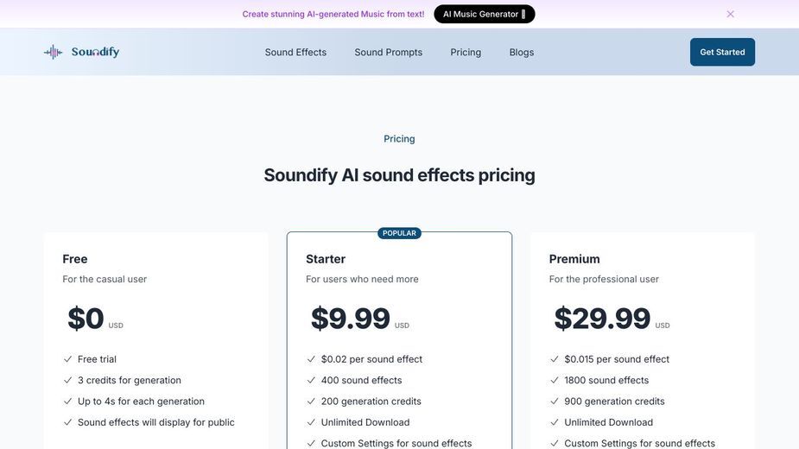This screenshot has height=449, width=799.
Task: Click the POPULAR badge on Starter plan
Action: point(399,233)
